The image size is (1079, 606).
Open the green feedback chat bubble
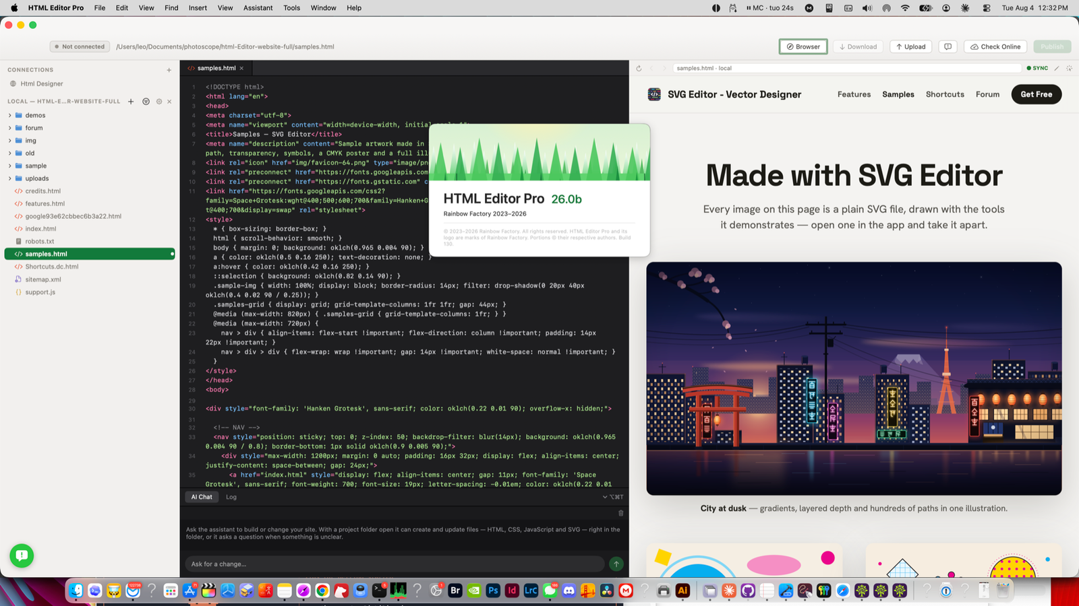tap(22, 555)
